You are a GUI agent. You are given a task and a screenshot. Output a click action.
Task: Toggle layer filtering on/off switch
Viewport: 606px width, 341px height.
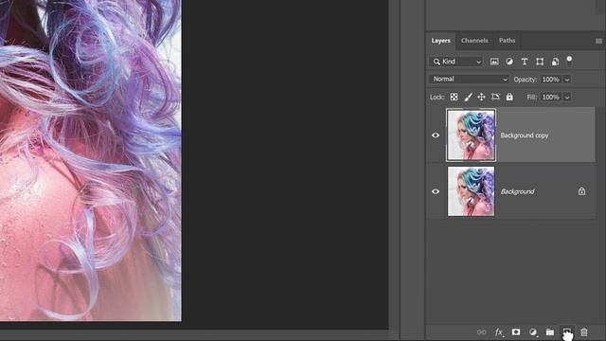(569, 60)
